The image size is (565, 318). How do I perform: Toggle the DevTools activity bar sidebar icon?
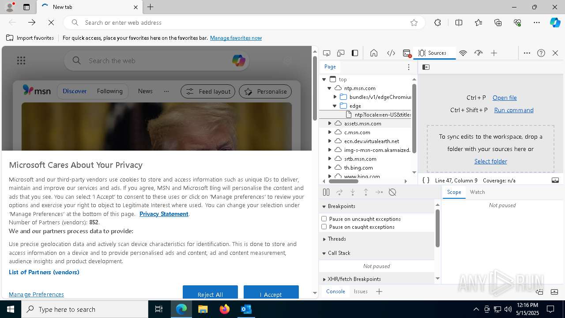pos(355,53)
